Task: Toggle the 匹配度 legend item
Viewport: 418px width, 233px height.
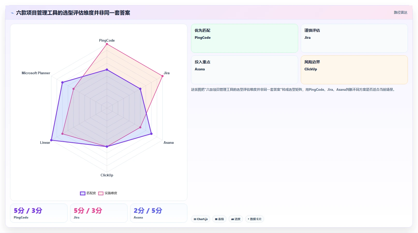Action: coord(88,193)
